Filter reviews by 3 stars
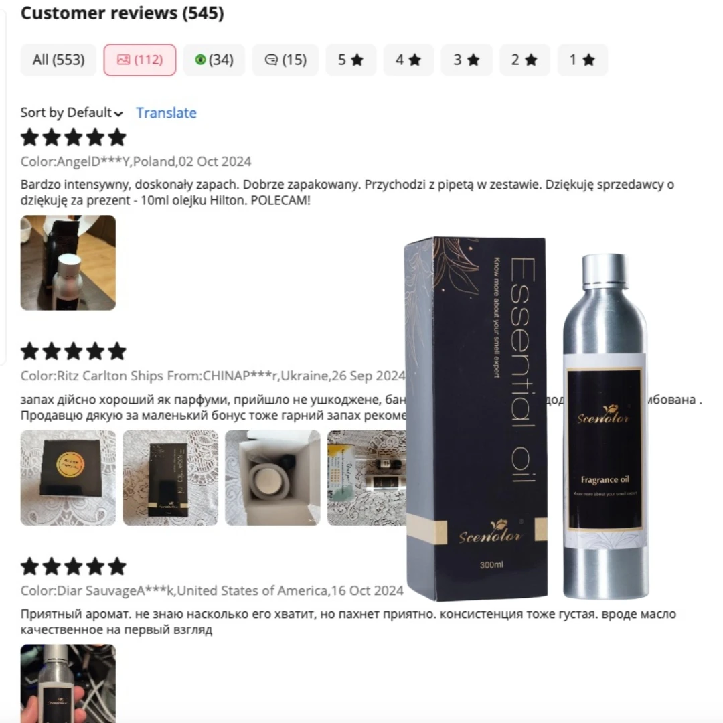Image resolution: width=723 pixels, height=723 pixels. [467, 60]
